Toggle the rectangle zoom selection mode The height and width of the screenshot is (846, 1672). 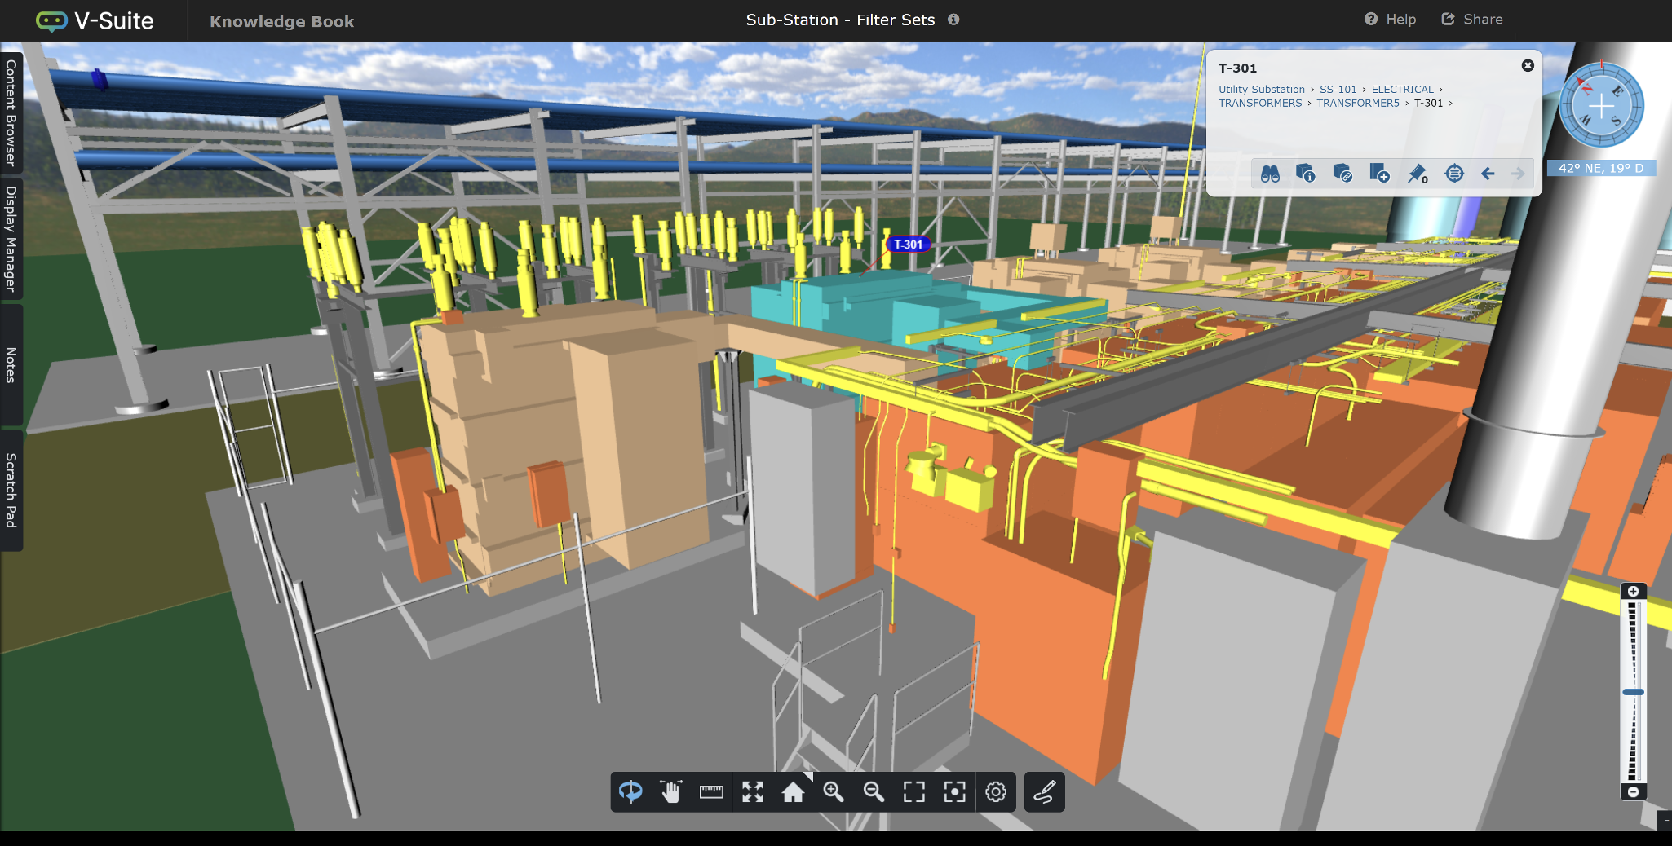pos(915,791)
